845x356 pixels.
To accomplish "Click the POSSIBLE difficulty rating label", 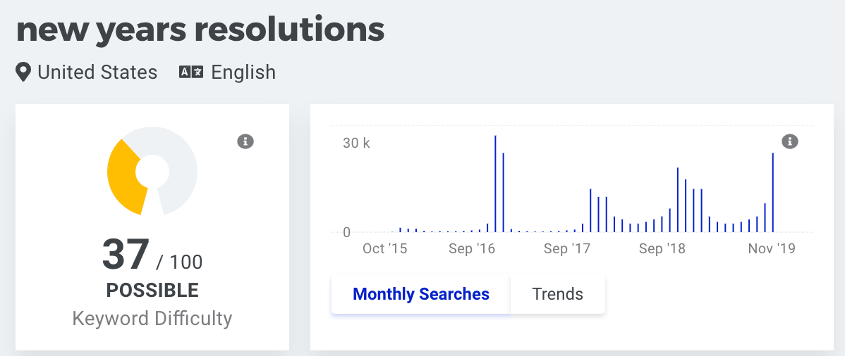I will (152, 291).
